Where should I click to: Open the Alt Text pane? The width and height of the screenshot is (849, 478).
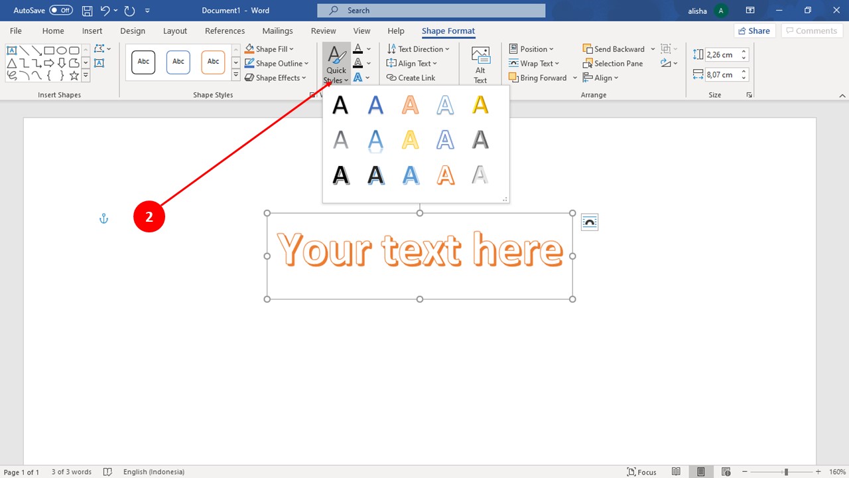tap(480, 62)
